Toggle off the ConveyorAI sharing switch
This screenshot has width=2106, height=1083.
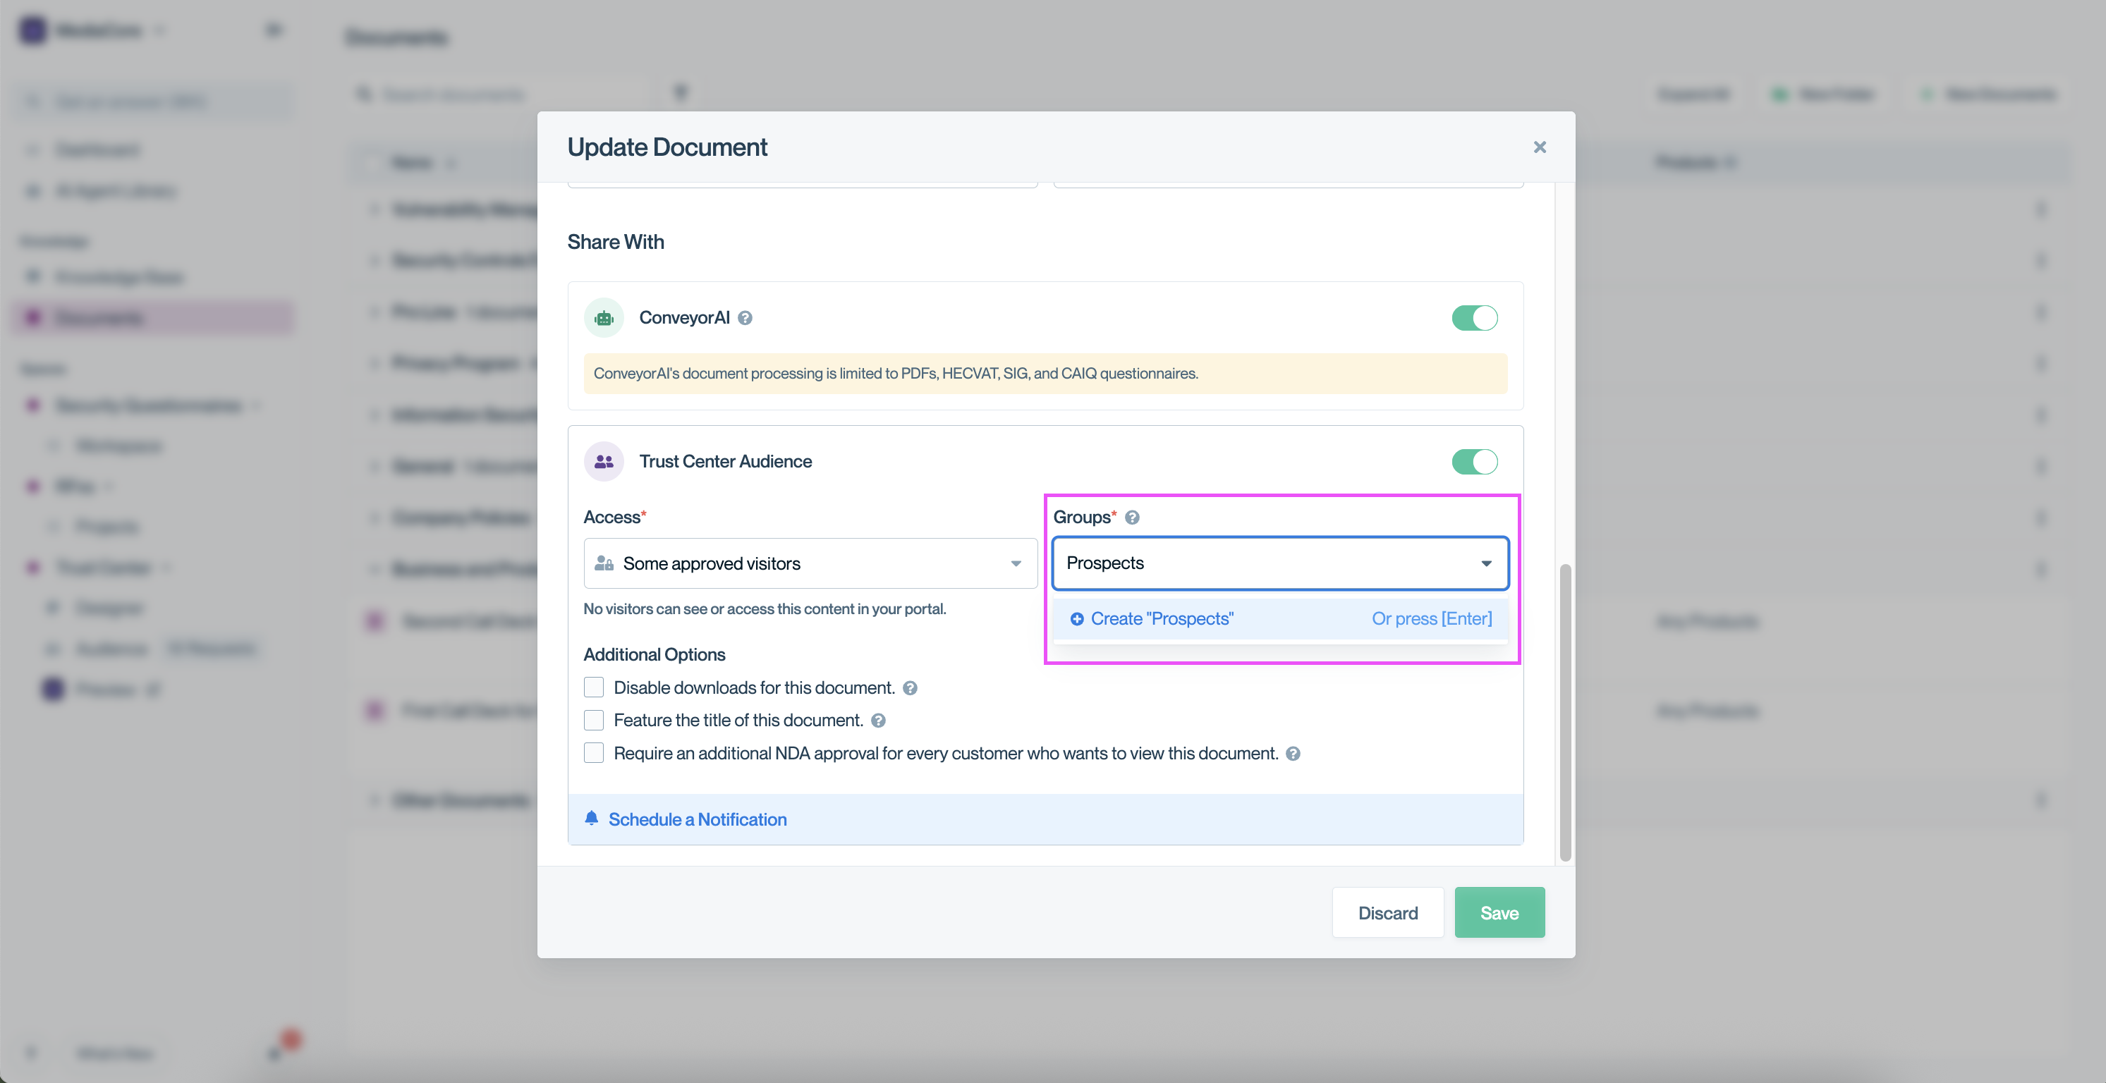click(1474, 318)
